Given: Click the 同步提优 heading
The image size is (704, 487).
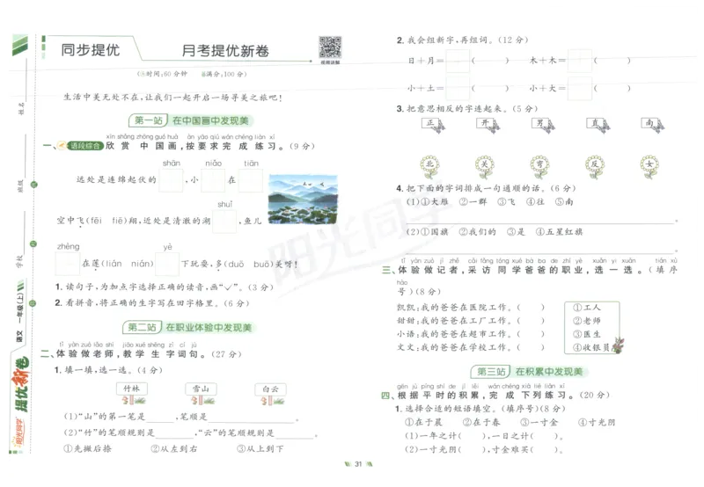Looking at the screenshot, I should [x=91, y=50].
